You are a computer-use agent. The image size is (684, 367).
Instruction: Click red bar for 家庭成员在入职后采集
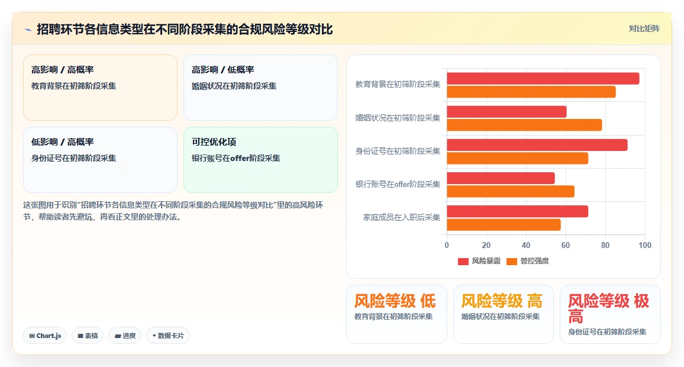pyautogui.click(x=518, y=211)
